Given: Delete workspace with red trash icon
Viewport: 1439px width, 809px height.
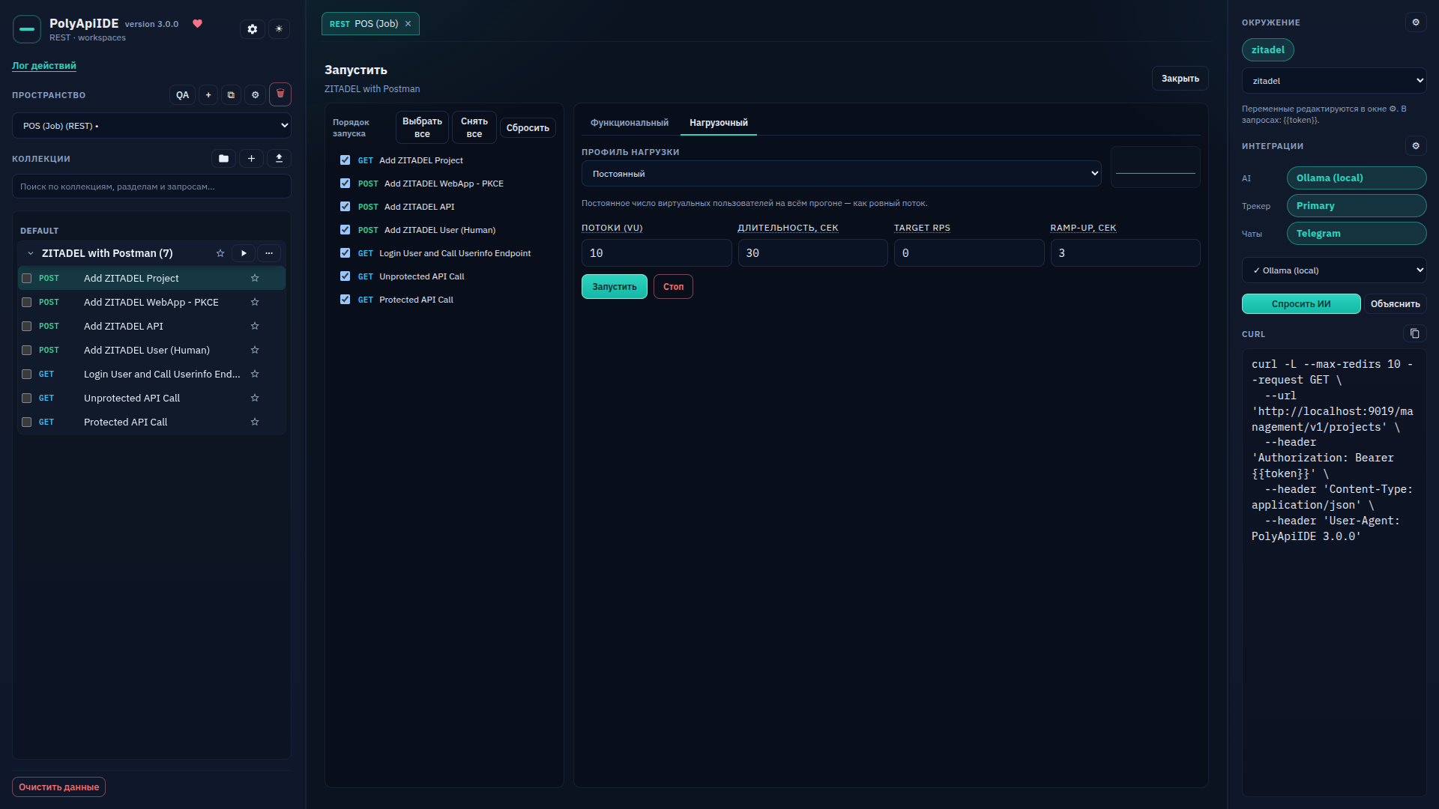Looking at the screenshot, I should tap(280, 94).
